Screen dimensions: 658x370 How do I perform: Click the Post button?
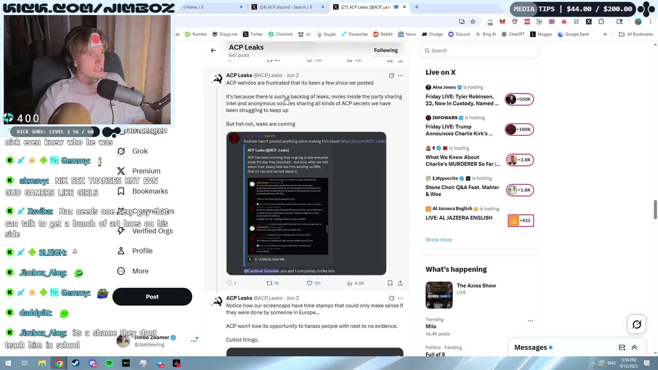pos(152,297)
